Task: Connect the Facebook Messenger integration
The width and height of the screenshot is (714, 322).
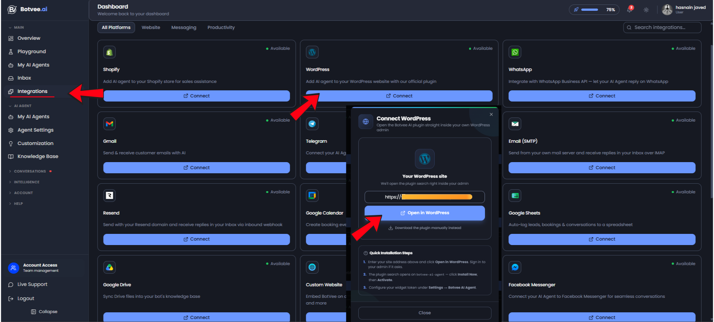Action: point(602,317)
